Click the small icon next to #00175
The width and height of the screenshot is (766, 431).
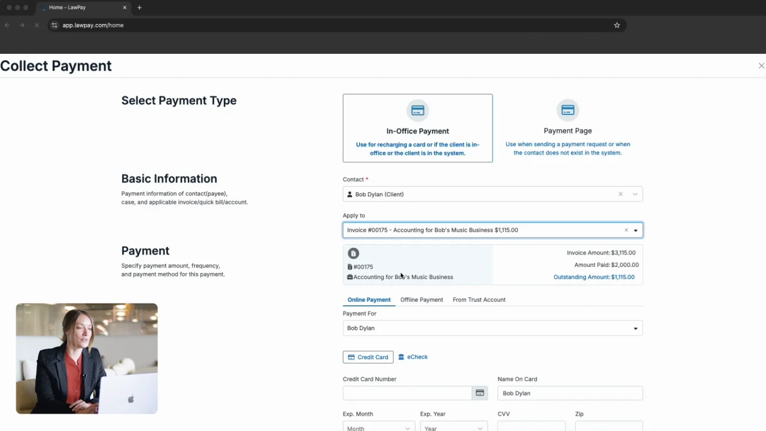[350, 267]
